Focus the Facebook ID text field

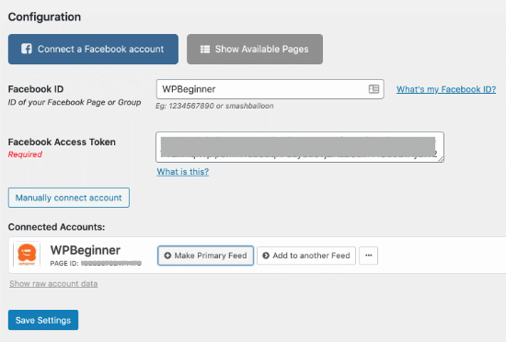click(270, 89)
